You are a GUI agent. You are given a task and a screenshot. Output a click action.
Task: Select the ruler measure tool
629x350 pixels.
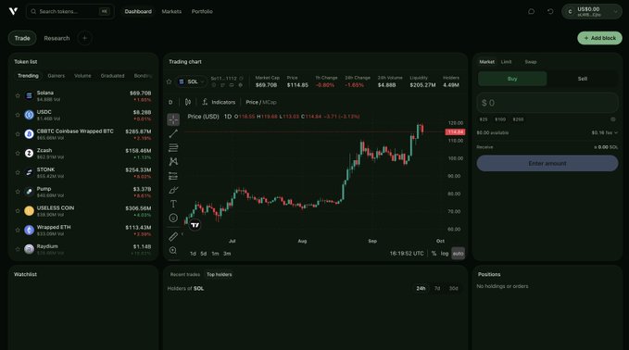tap(173, 236)
